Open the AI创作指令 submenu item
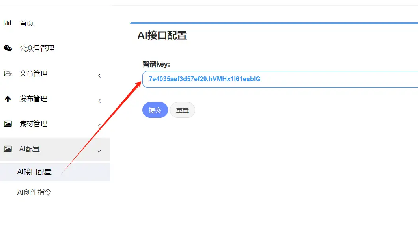 point(34,192)
